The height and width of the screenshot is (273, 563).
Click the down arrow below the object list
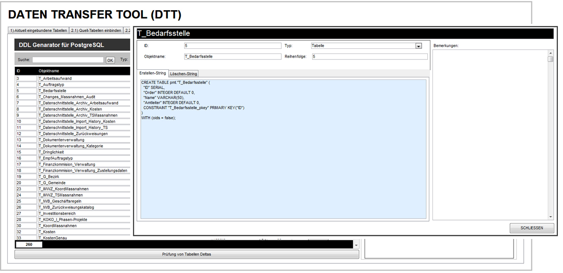(356, 245)
